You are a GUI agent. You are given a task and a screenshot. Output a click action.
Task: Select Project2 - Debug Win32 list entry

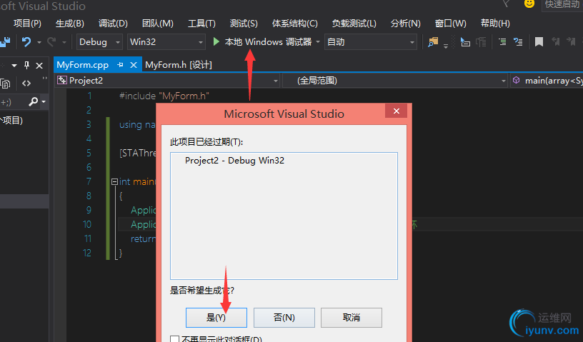tap(234, 161)
